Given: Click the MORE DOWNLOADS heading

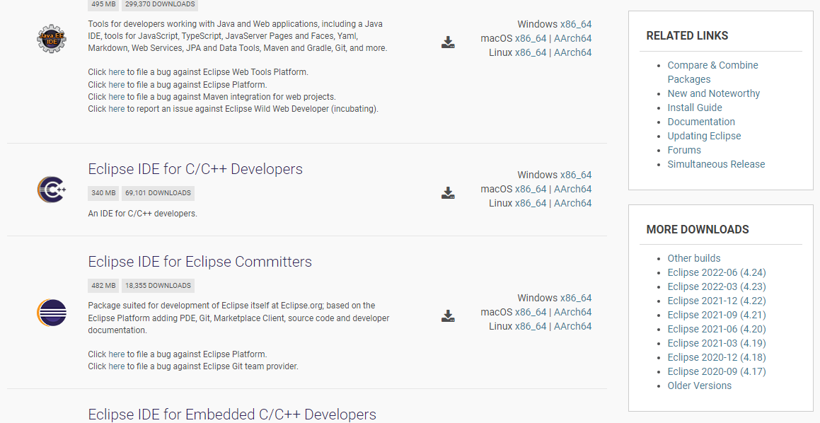Looking at the screenshot, I should coord(698,230).
